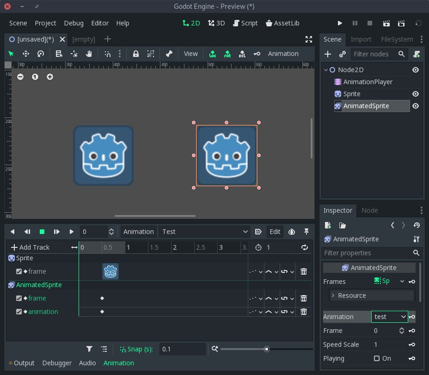Open the FileSystem dock tab
The image size is (429, 375).
[x=397, y=39]
